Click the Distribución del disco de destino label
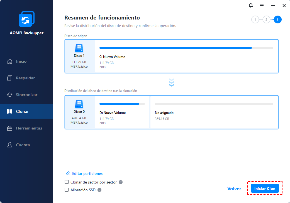This screenshot has height=203, width=290. click(101, 91)
